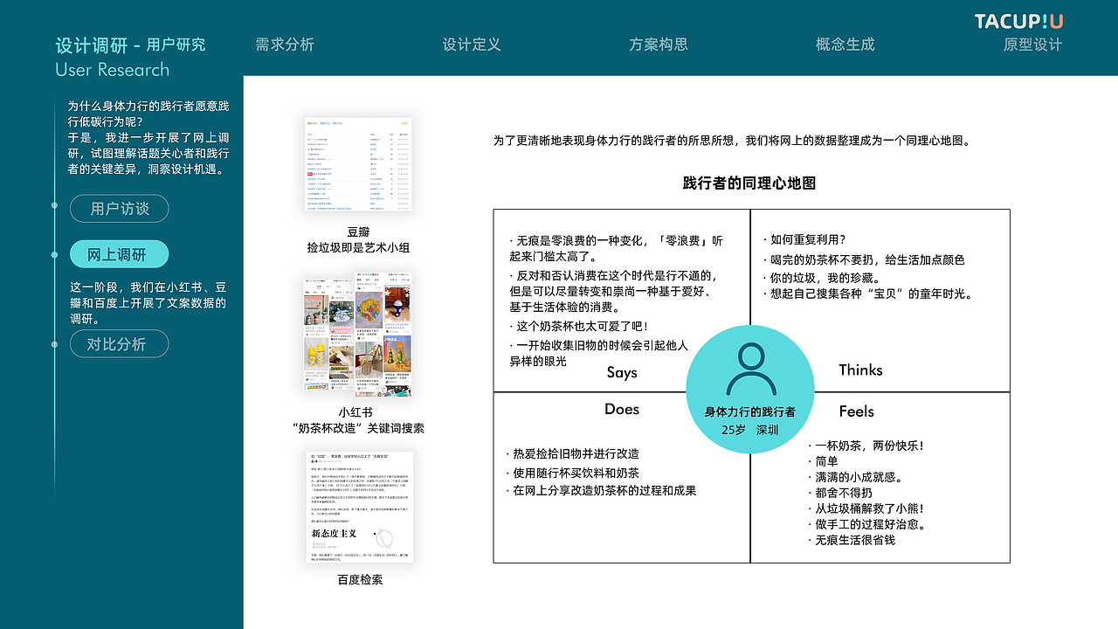This screenshot has width=1118, height=629.
Task: Click the TACUP!U logo
Action: pos(1018,21)
